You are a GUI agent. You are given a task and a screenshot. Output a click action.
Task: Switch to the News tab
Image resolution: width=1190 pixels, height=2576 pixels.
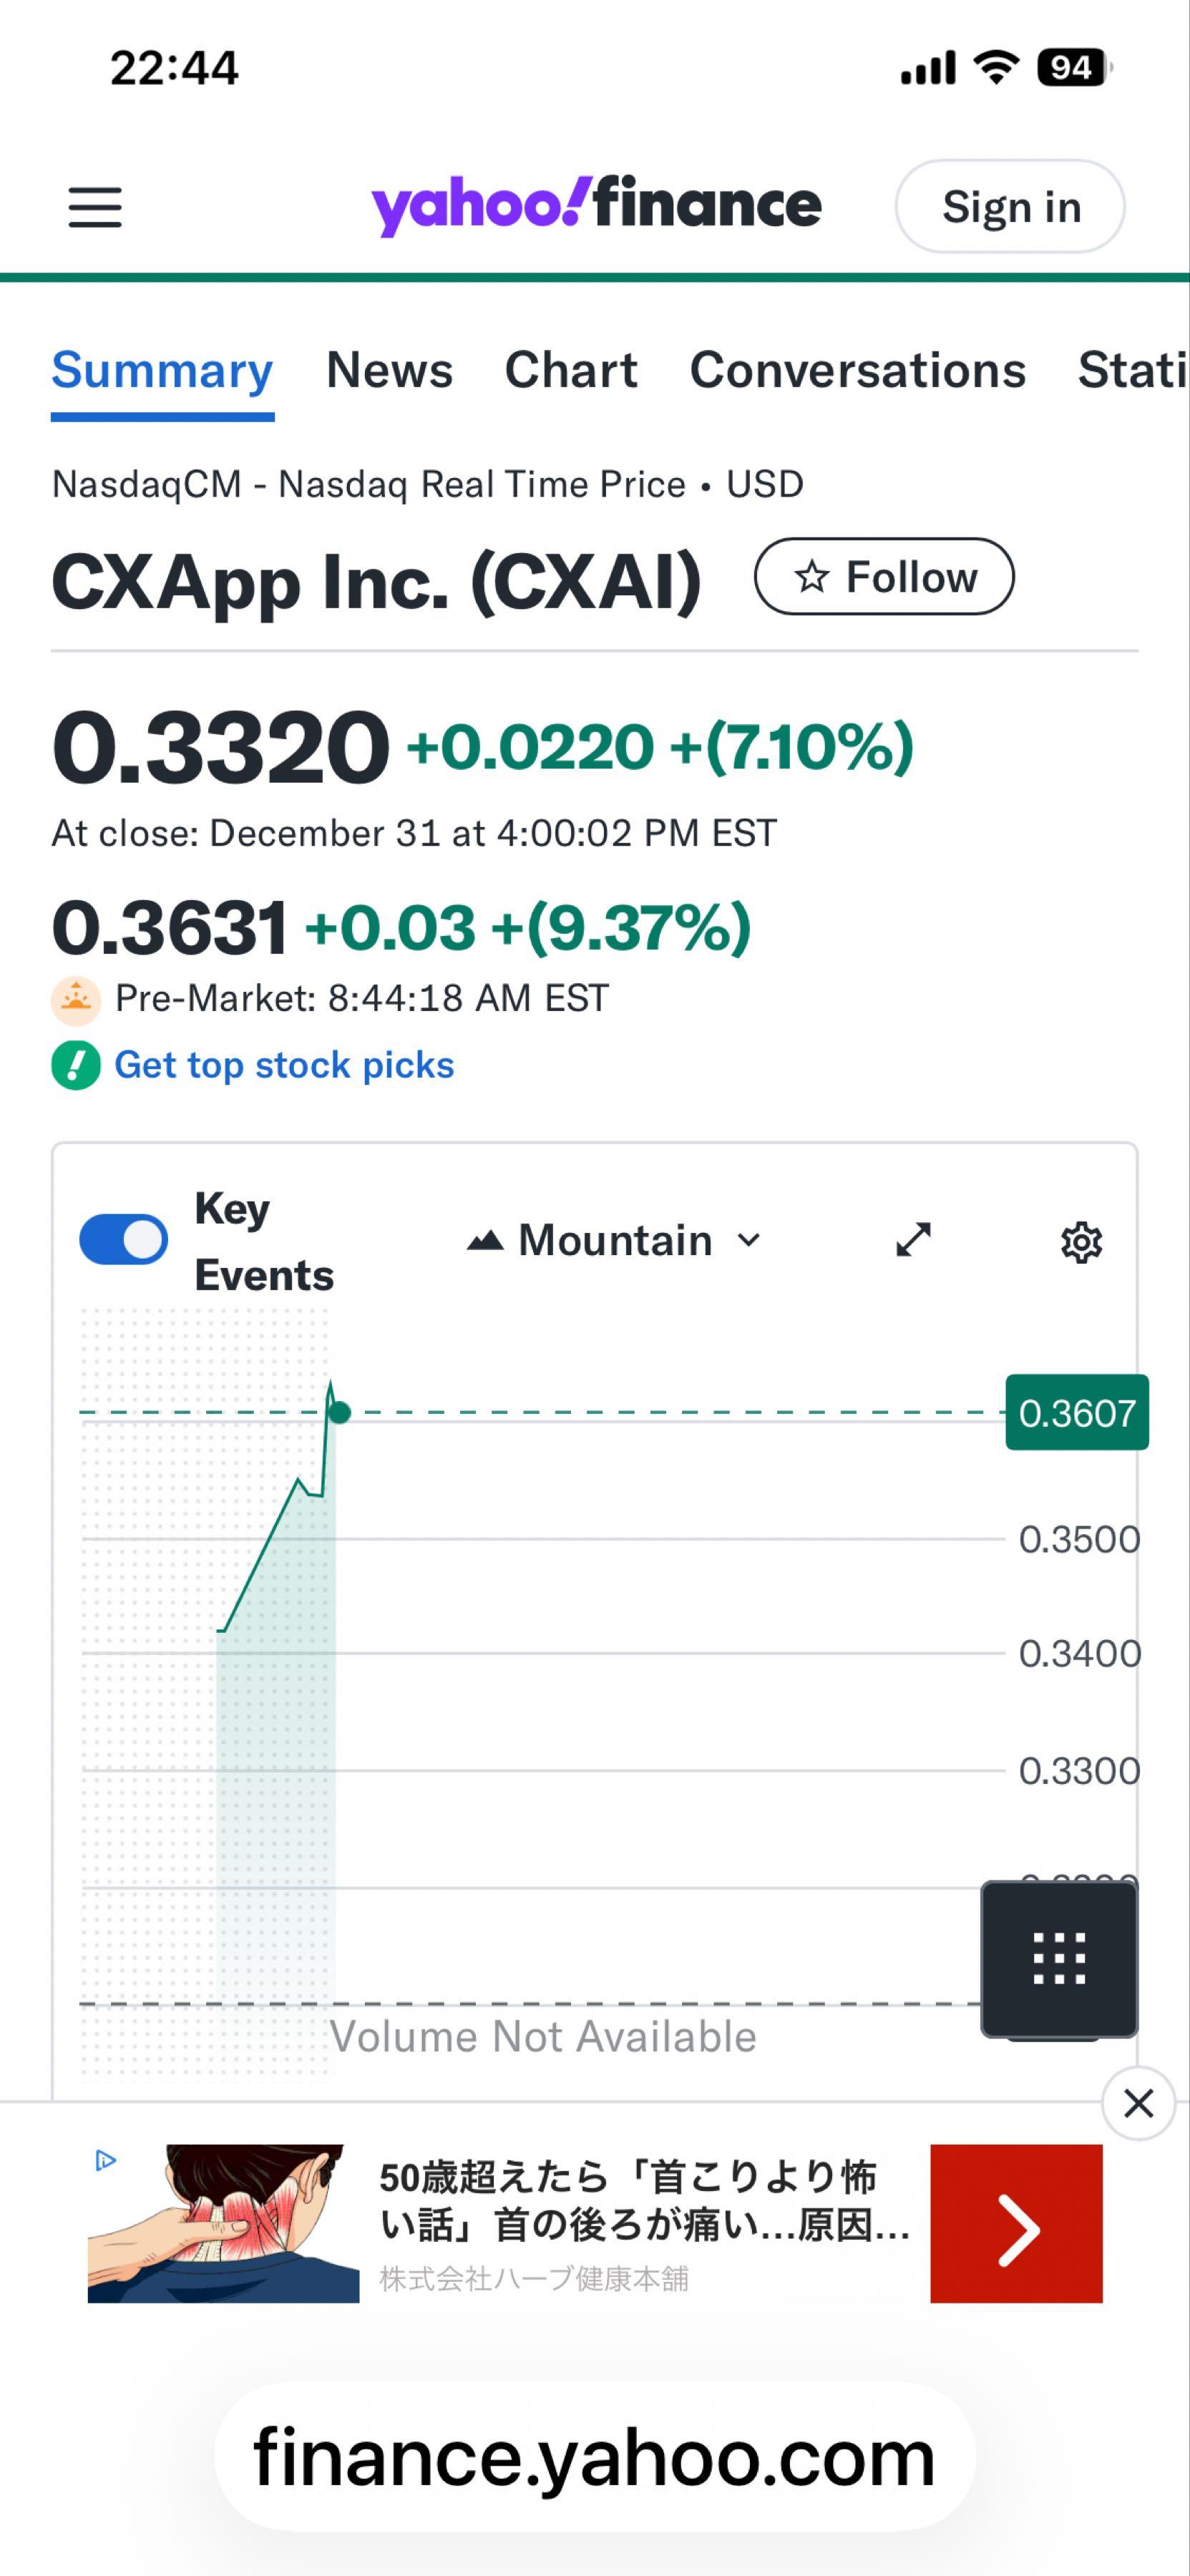pos(389,370)
